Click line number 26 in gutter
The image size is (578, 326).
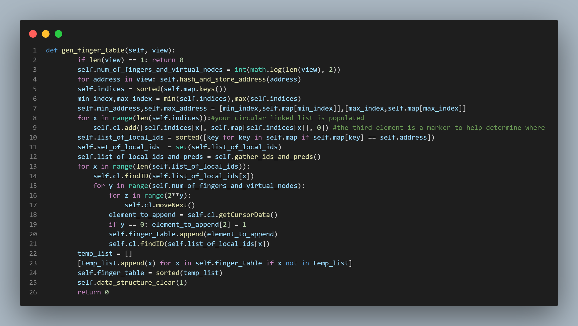(x=33, y=292)
